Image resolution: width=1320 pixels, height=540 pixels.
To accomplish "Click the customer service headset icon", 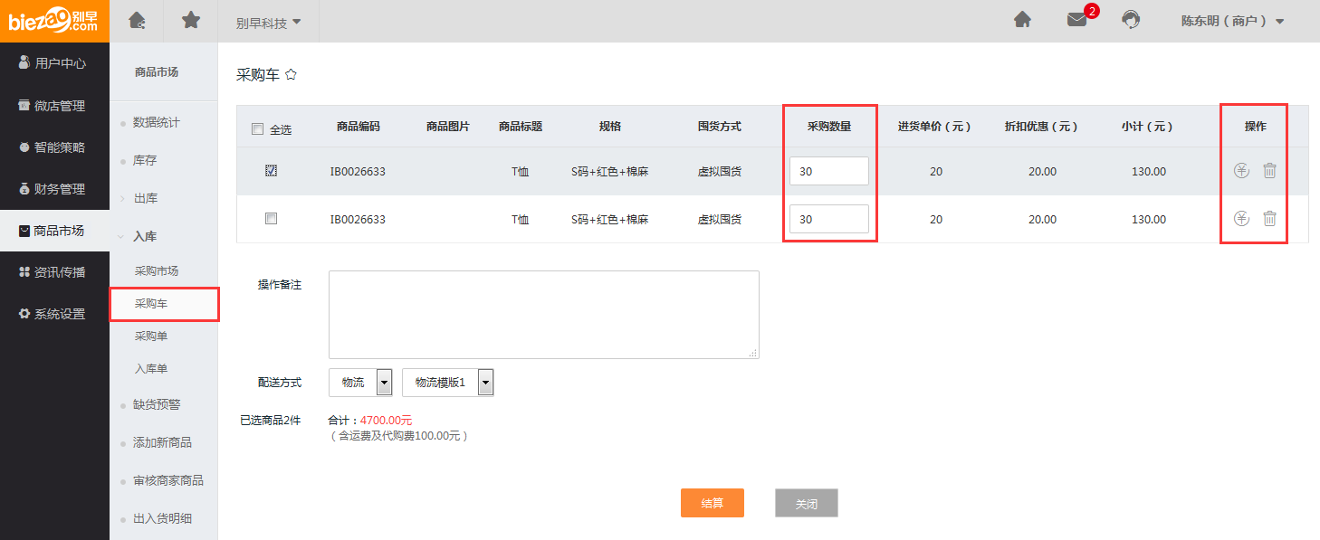I will (1131, 20).
